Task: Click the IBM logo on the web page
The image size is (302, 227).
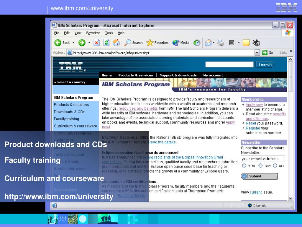Action: pos(73,67)
